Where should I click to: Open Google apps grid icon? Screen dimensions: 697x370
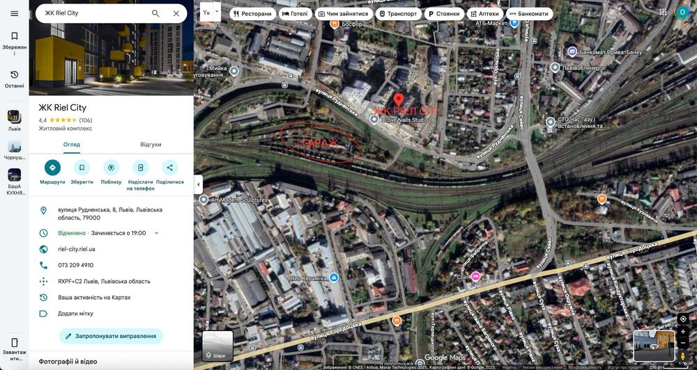[x=663, y=13]
